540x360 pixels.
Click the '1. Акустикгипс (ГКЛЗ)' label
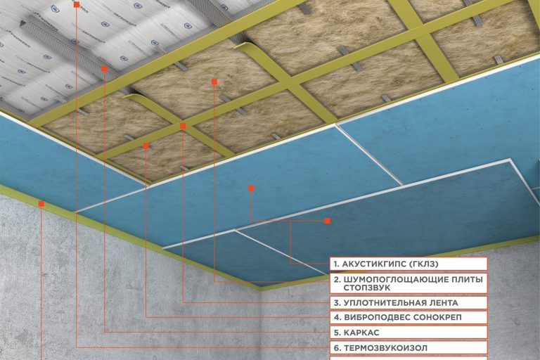click(408, 264)
